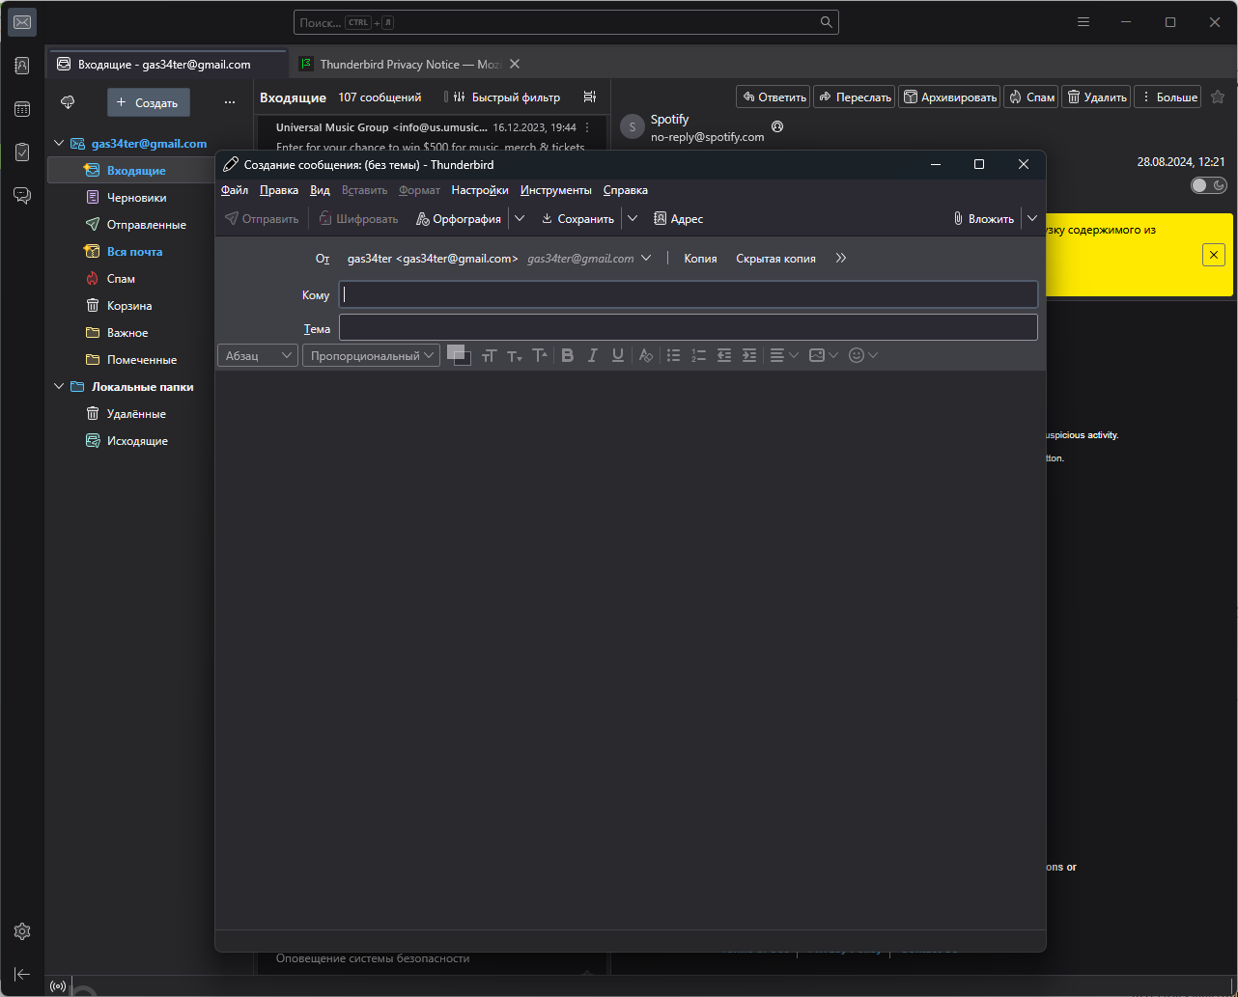1238x997 pixels.
Task: Click the Bold formatting icon
Action: point(568,355)
